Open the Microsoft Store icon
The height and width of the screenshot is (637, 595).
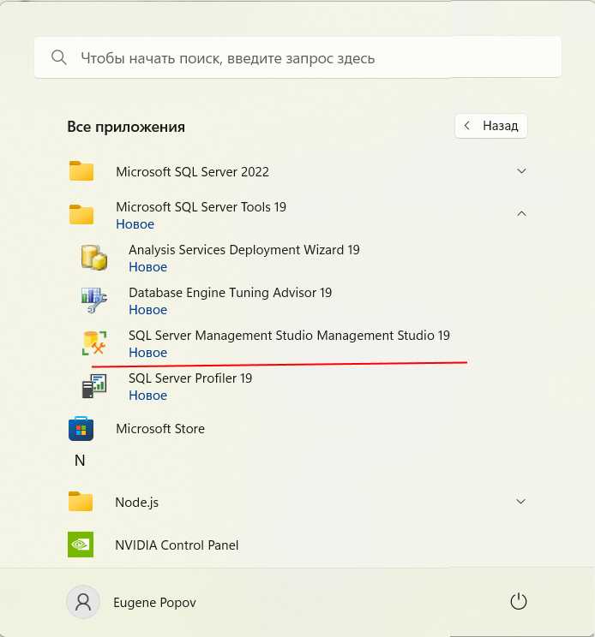click(81, 429)
